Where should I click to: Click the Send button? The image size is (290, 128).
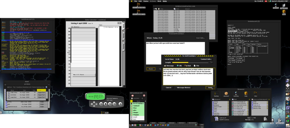pos(210,87)
